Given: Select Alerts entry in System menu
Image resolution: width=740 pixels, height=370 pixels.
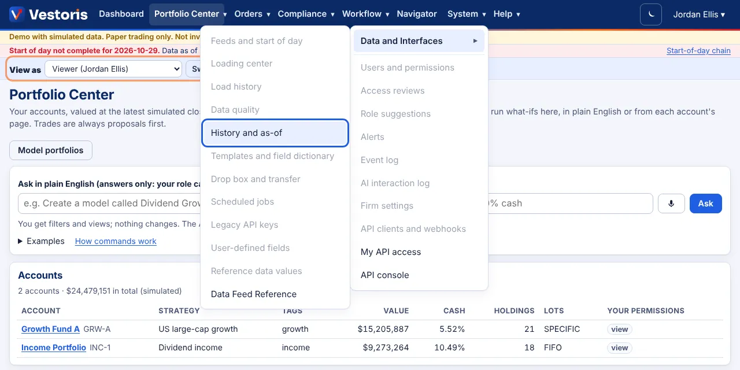Looking at the screenshot, I should [x=419, y=137].
